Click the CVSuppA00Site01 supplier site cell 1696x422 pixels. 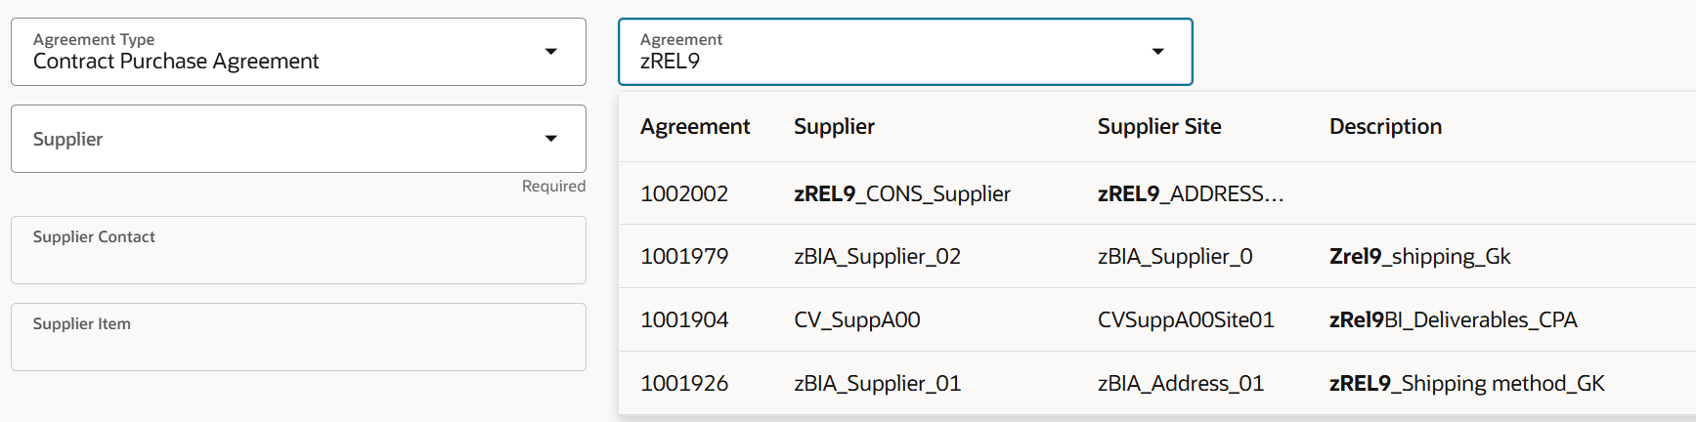(1186, 319)
